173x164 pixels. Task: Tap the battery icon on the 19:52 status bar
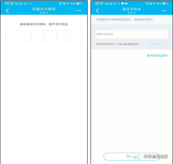pyautogui.click(x=79, y=4)
